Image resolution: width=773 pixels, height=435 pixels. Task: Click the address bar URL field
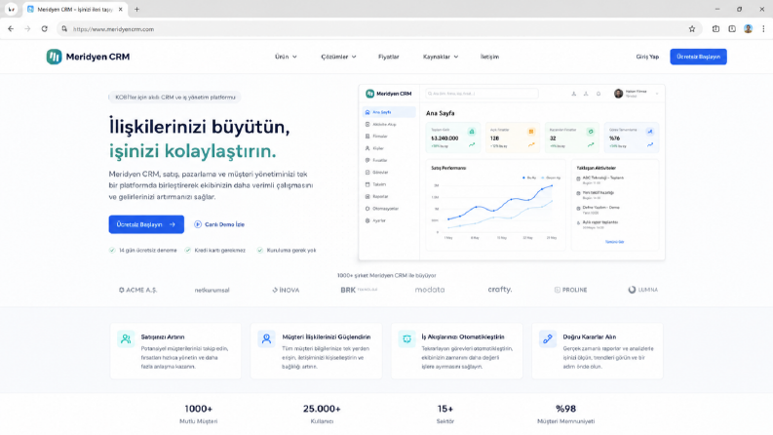click(x=379, y=29)
